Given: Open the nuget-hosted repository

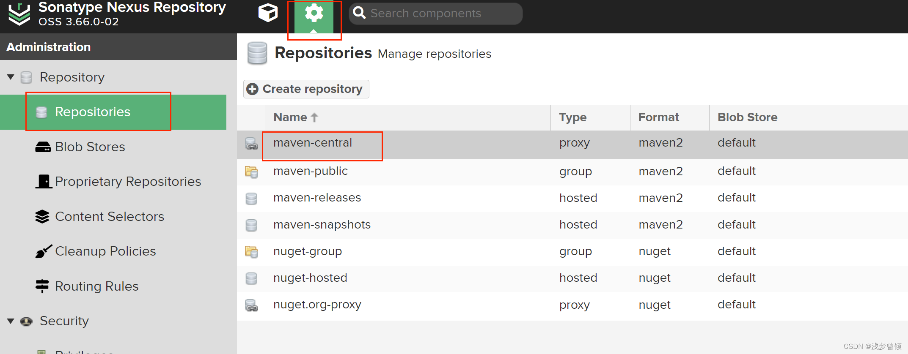Looking at the screenshot, I should [x=310, y=278].
